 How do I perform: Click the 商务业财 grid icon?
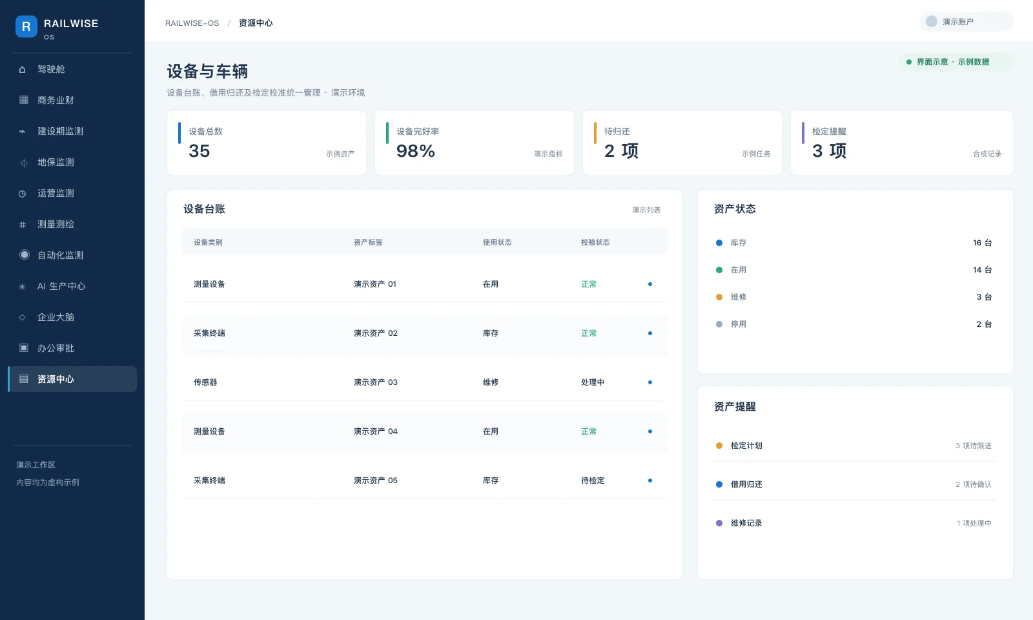pyautogui.click(x=24, y=99)
